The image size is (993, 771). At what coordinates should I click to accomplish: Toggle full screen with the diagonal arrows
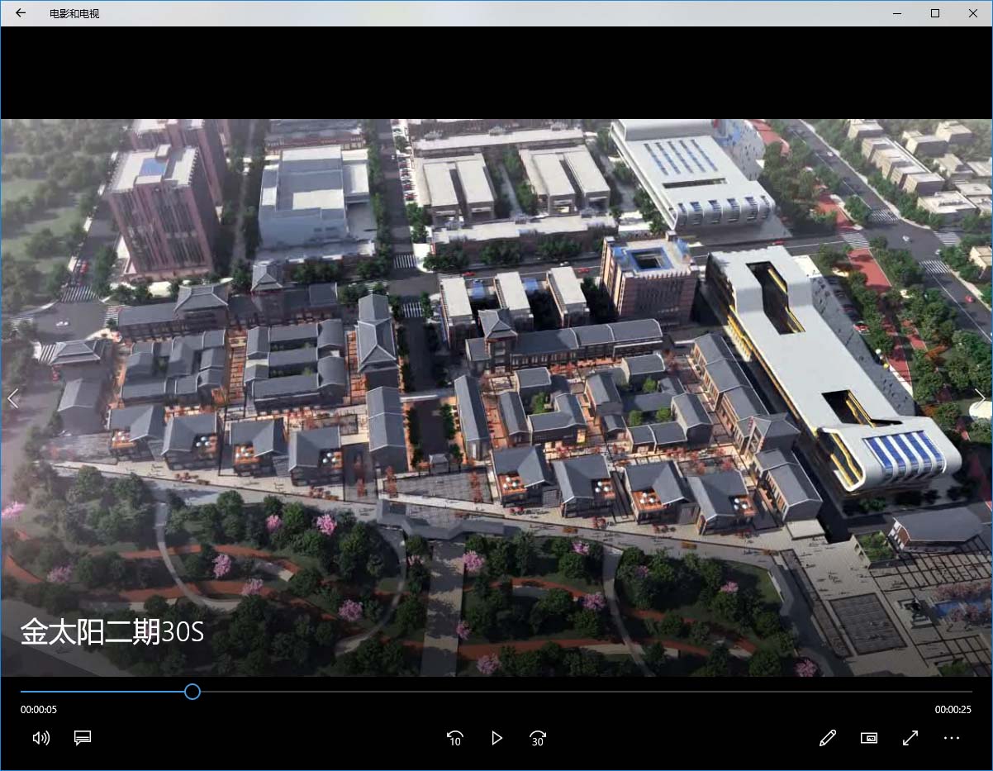pyautogui.click(x=910, y=738)
